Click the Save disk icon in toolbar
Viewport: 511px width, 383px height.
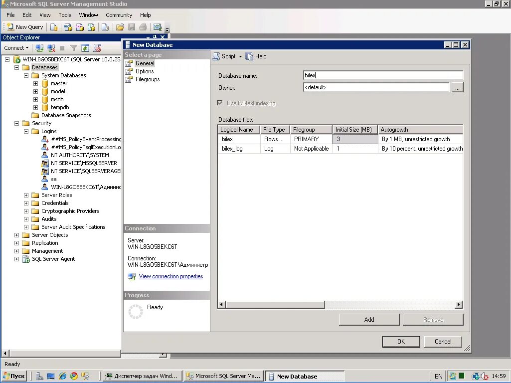pyautogui.click(x=131, y=27)
